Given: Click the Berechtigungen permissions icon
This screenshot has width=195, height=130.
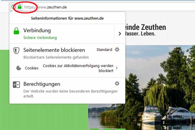Looking at the screenshot, I should coord(16,85).
